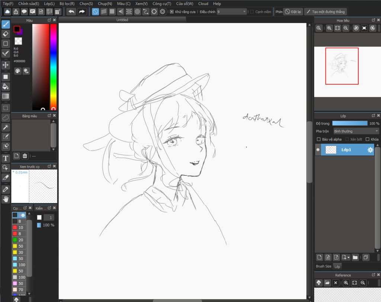The height and width of the screenshot is (302, 381).
Task: Open the cloud save icon in toolbar
Action: point(7,12)
